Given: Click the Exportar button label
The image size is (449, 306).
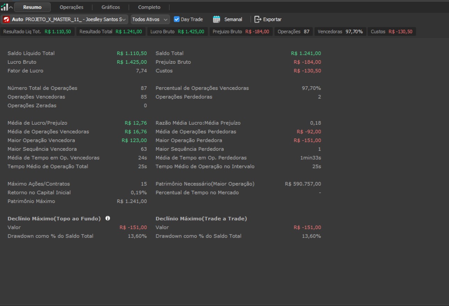Looking at the screenshot, I should click(x=272, y=19).
